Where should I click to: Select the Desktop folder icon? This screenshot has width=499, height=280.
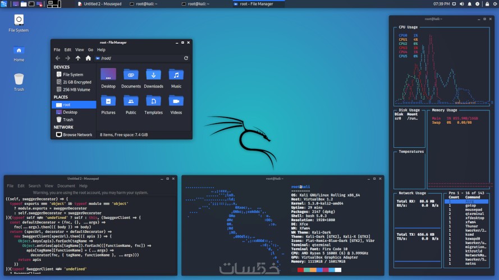point(108,78)
